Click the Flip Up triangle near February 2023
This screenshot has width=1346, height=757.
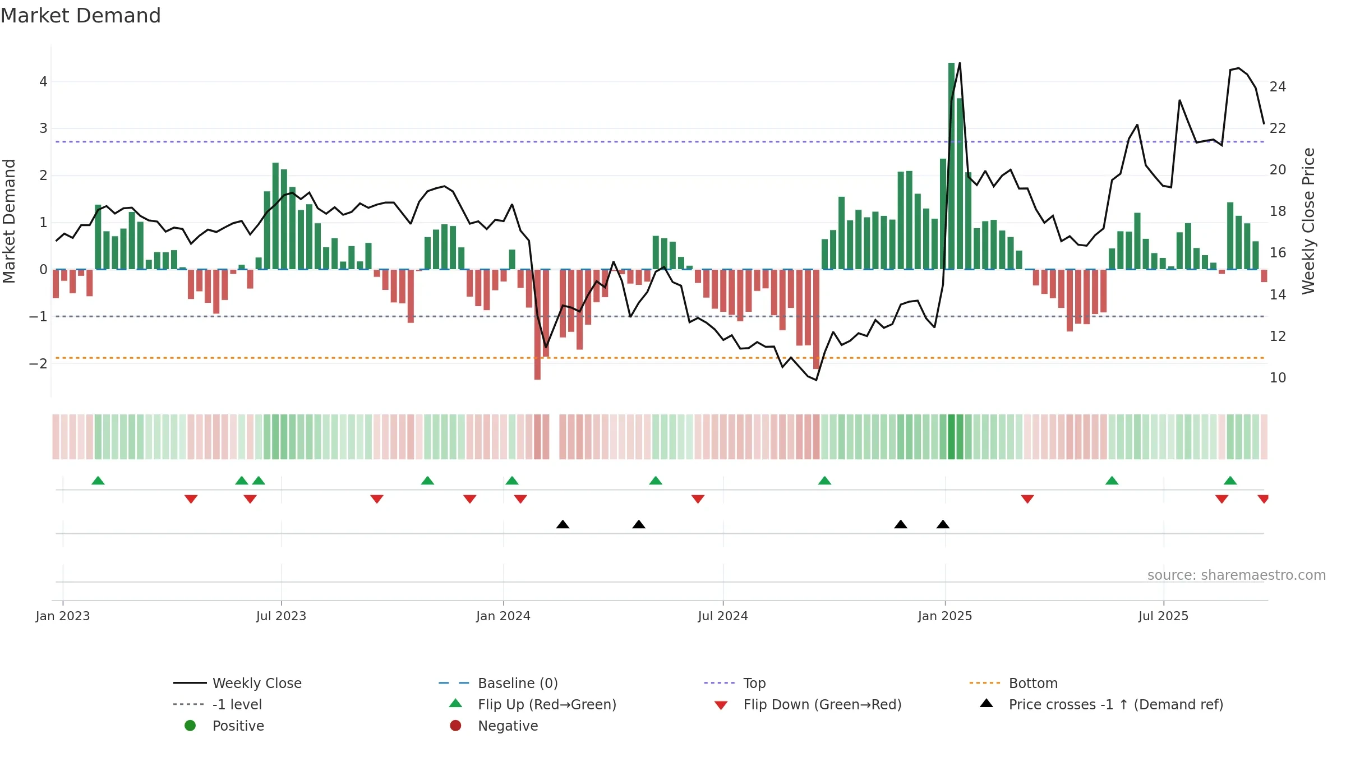98,481
